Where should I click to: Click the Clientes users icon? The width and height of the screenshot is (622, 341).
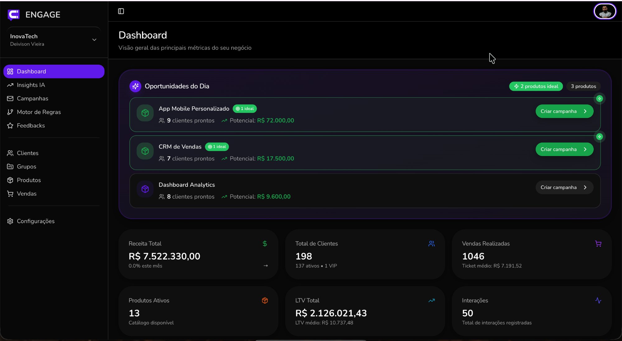10,153
